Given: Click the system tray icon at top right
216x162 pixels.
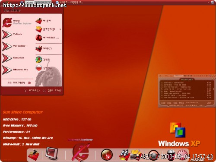Looking at the screenshot, I should [x=213, y=2].
